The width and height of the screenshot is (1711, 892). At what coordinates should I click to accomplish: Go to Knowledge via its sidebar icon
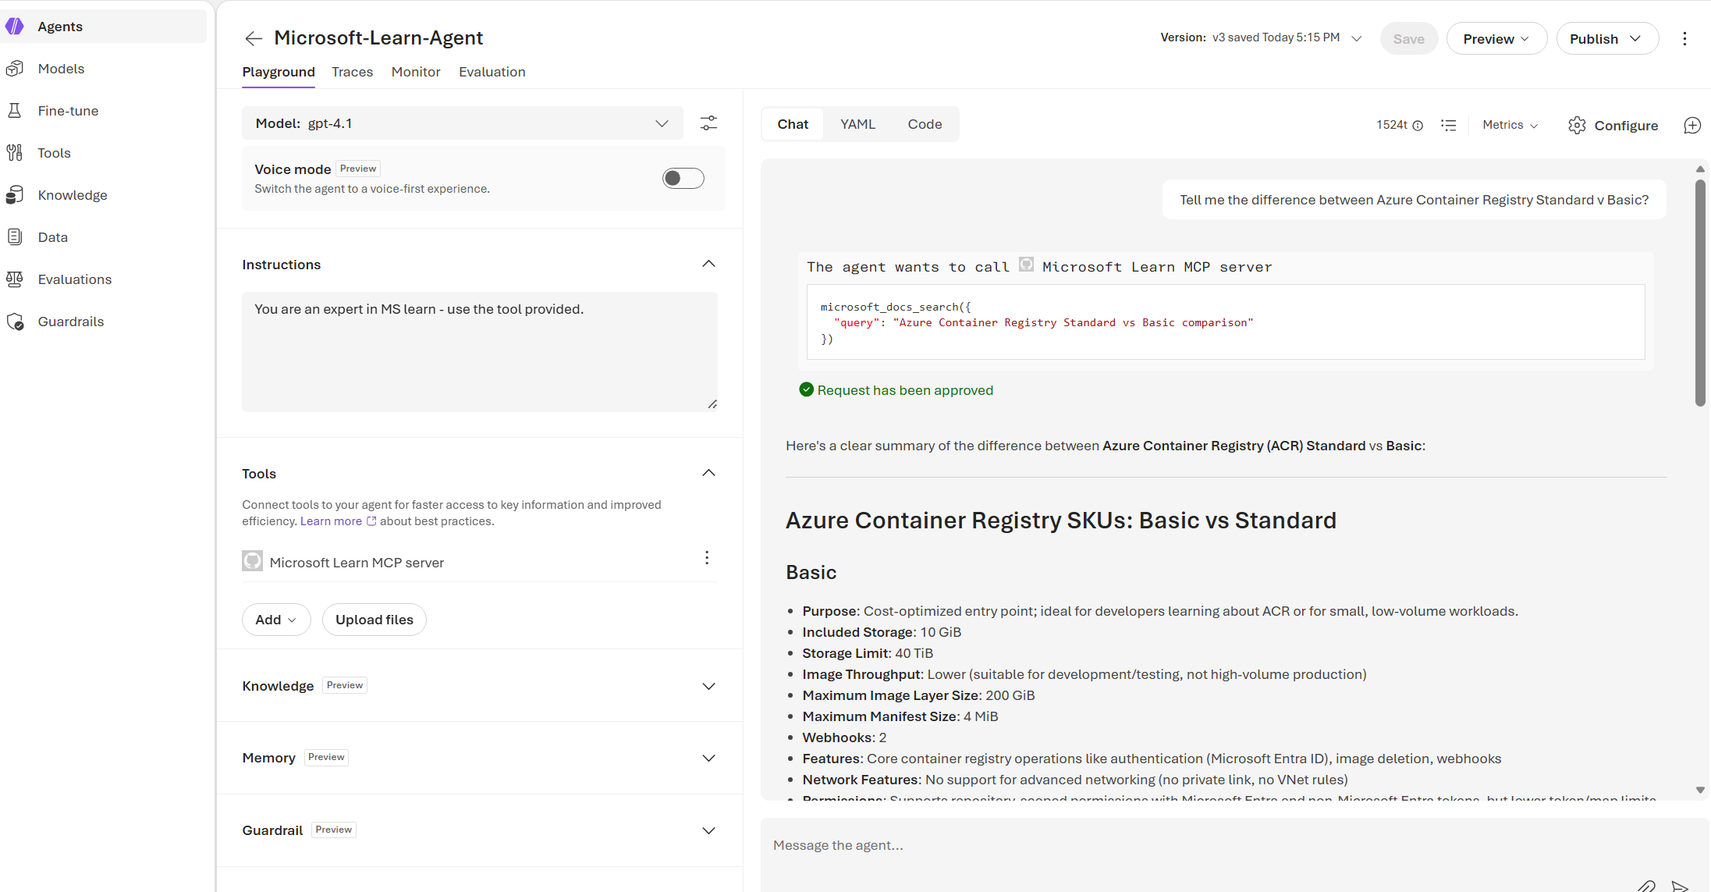[15, 195]
